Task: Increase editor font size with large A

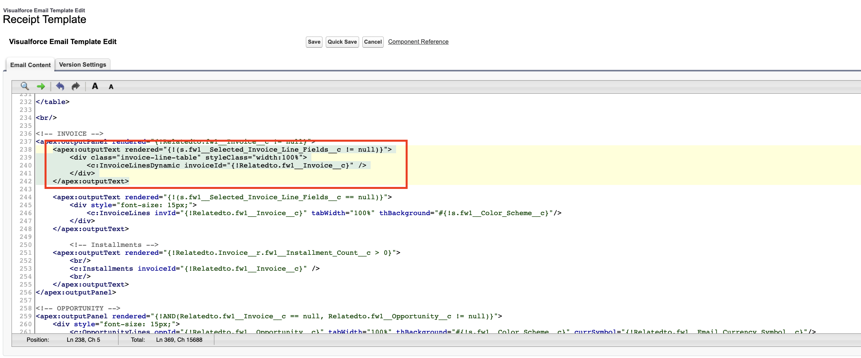Action: [x=95, y=86]
